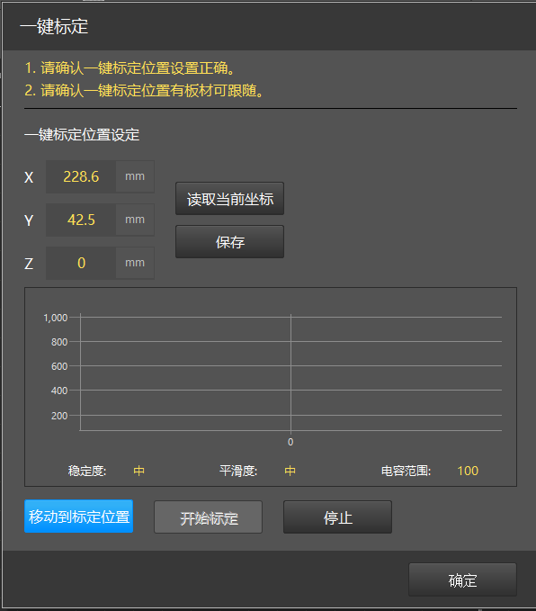Confirm dialog with 确定 button
Screen dimensions: 536x611
[x=462, y=580]
